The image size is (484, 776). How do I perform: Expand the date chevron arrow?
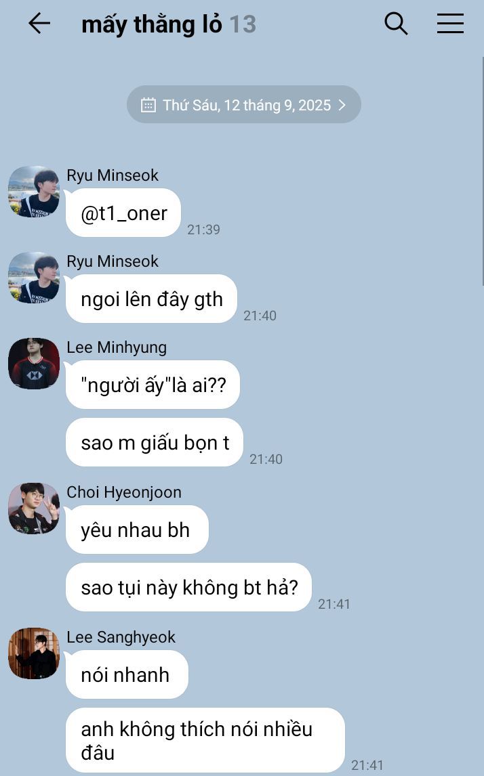(342, 105)
